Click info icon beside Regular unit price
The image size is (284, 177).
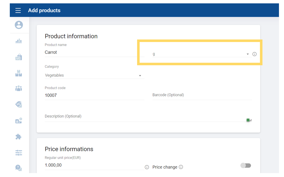[x=147, y=167]
